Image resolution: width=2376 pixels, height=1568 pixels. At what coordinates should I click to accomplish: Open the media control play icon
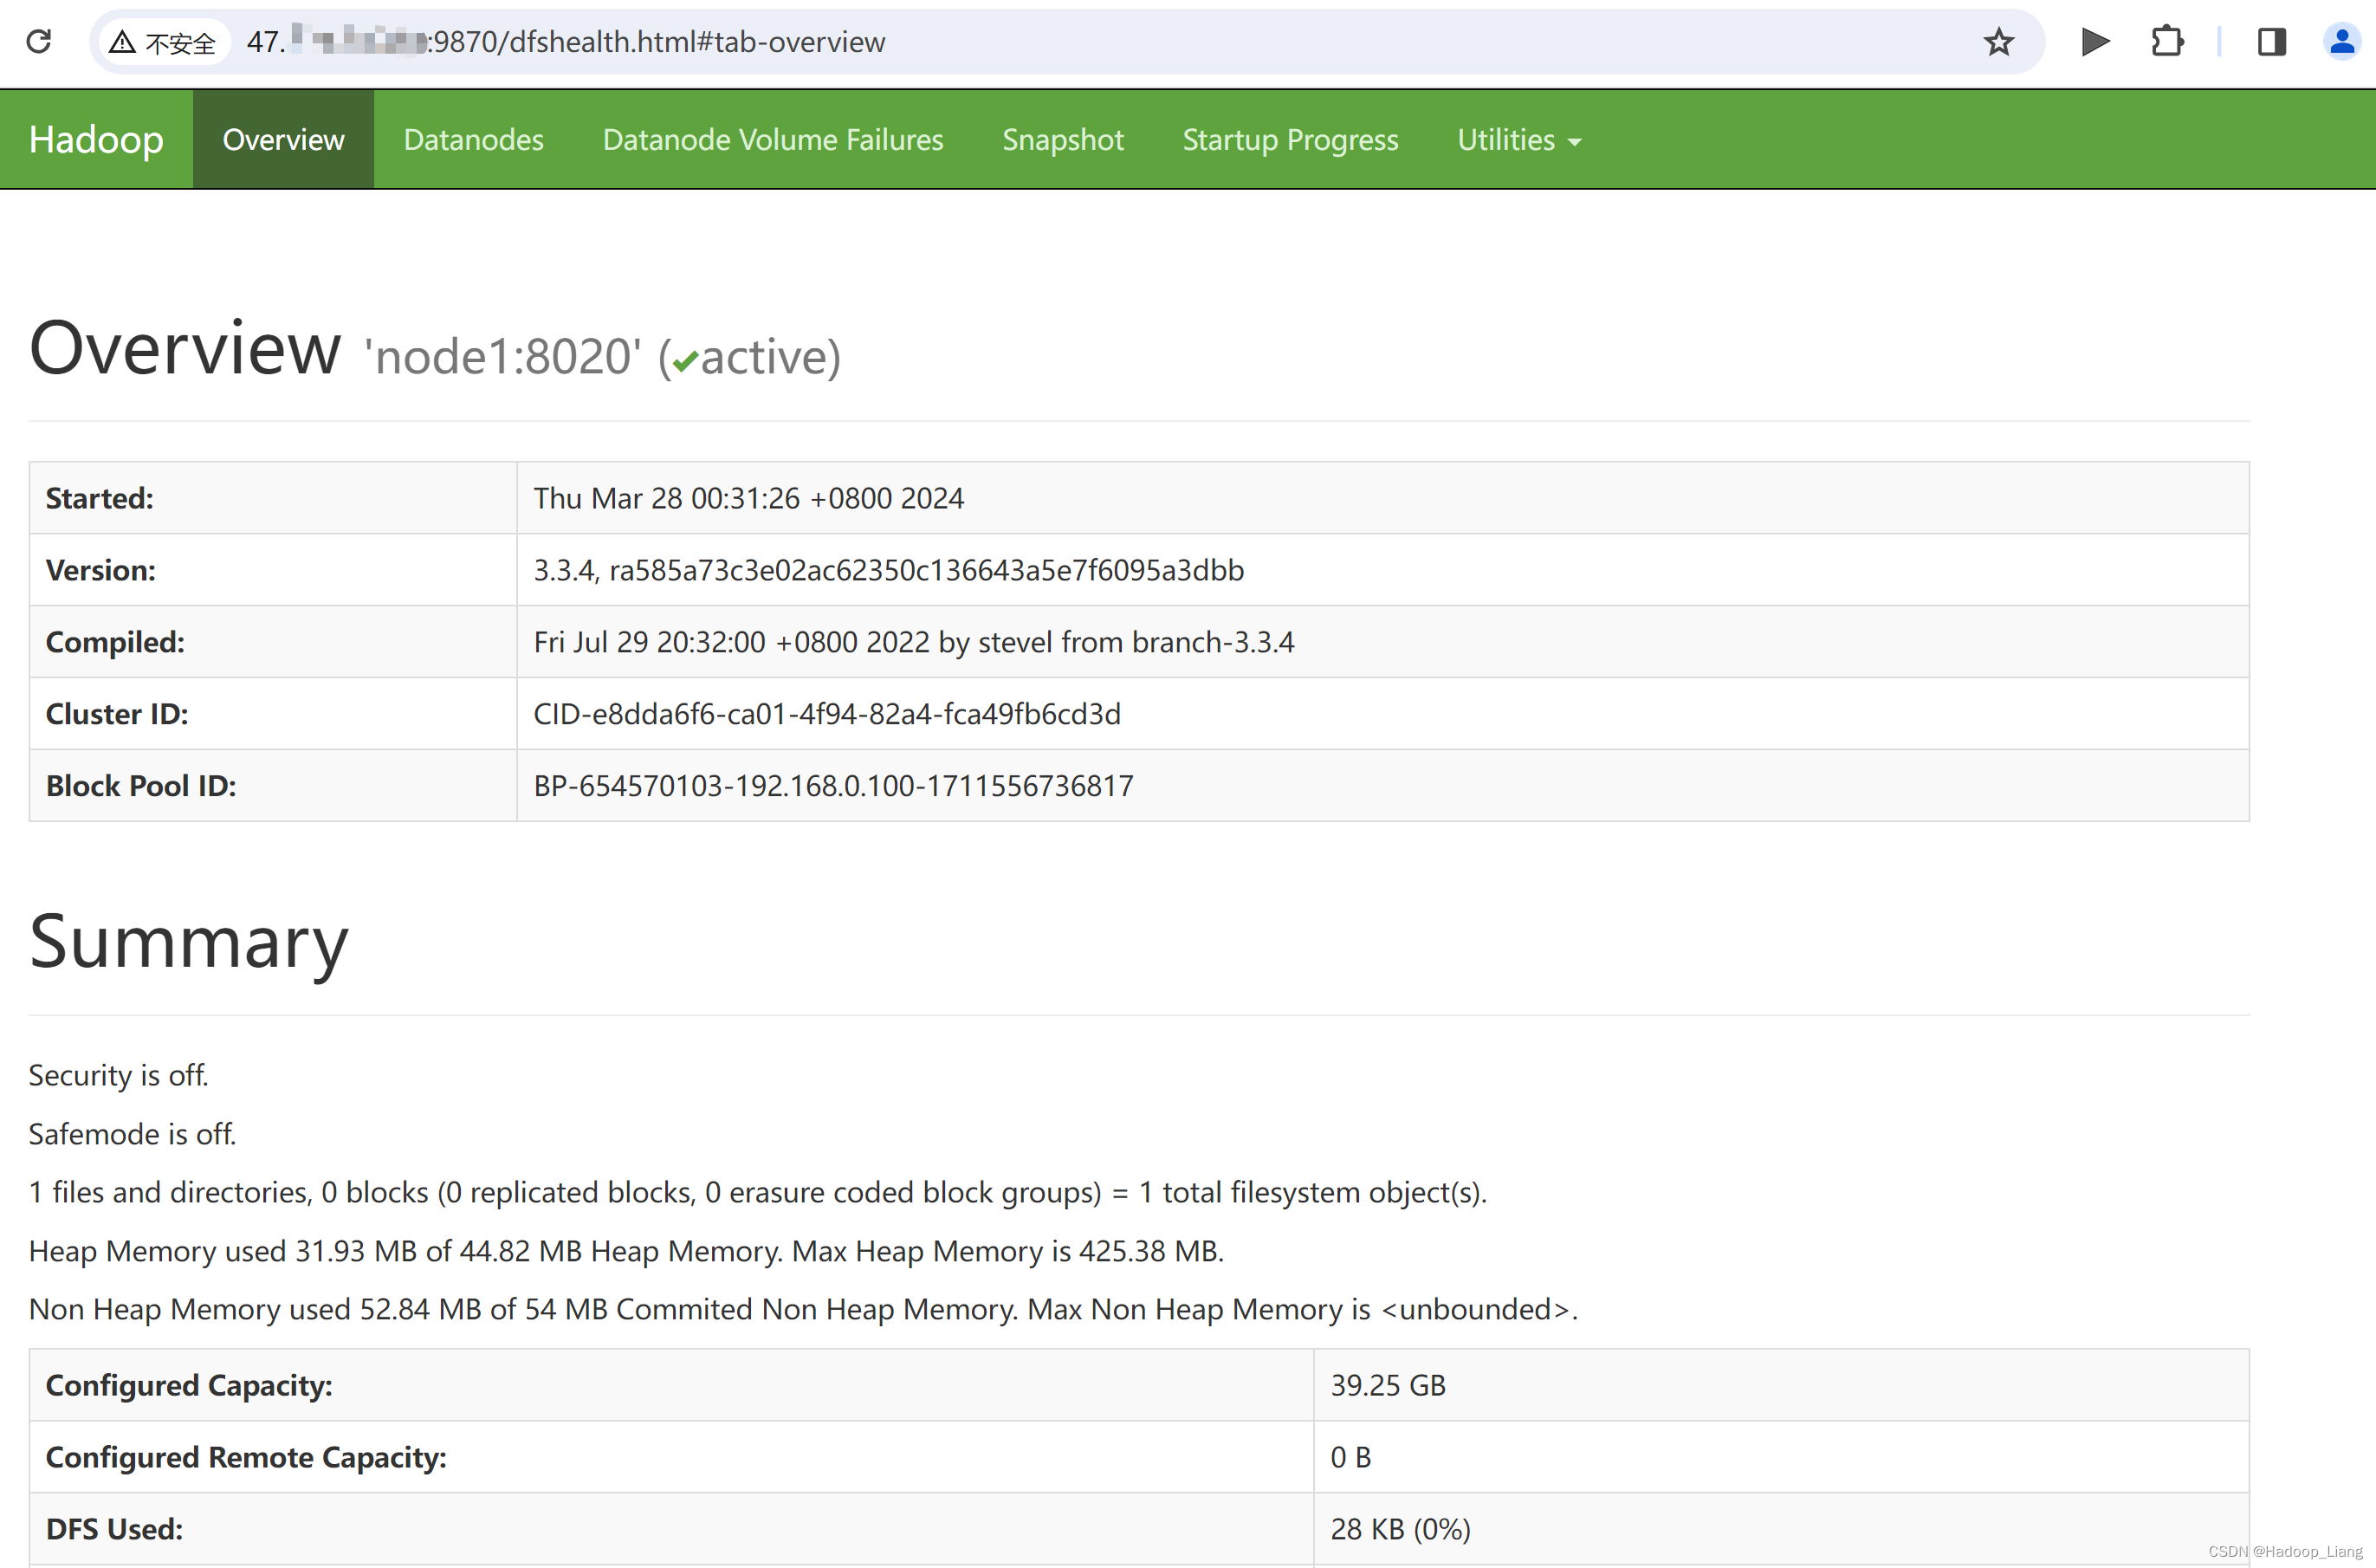click(x=2095, y=42)
